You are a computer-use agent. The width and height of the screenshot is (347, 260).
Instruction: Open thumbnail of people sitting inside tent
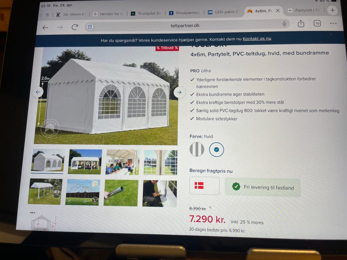[123, 162]
